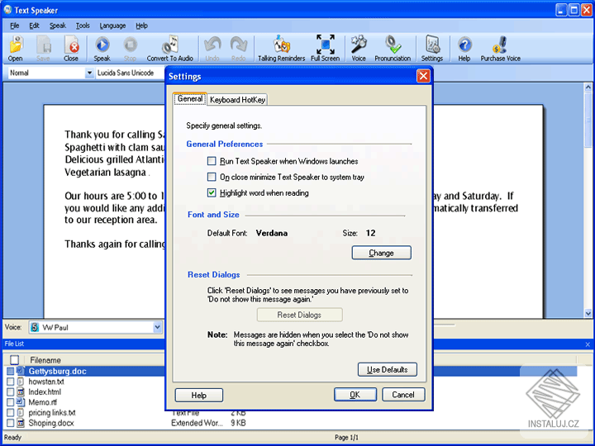This screenshot has height=446, width=595.
Task: Switch to Keyboard HotKey tab
Action: click(x=237, y=100)
